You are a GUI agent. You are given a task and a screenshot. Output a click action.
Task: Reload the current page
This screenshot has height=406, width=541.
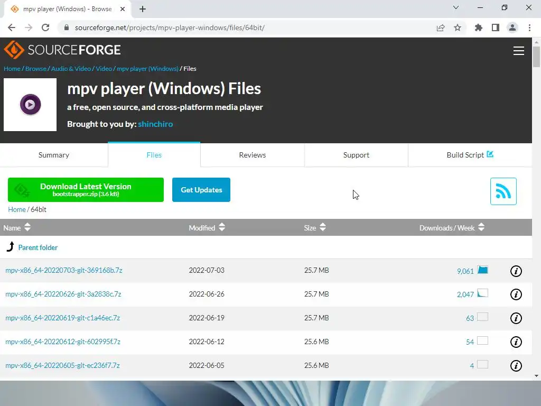click(45, 27)
